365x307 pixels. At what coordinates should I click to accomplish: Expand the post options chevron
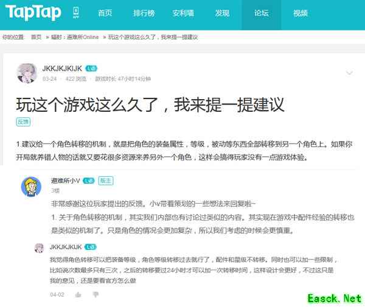tap(349, 73)
